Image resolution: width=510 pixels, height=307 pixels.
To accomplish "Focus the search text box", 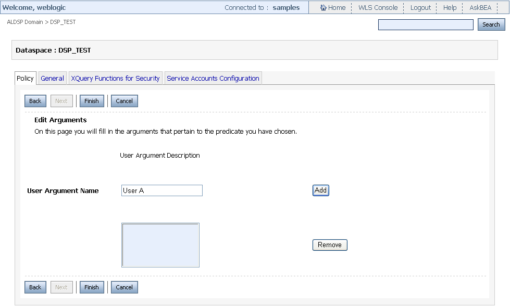I will [426, 24].
